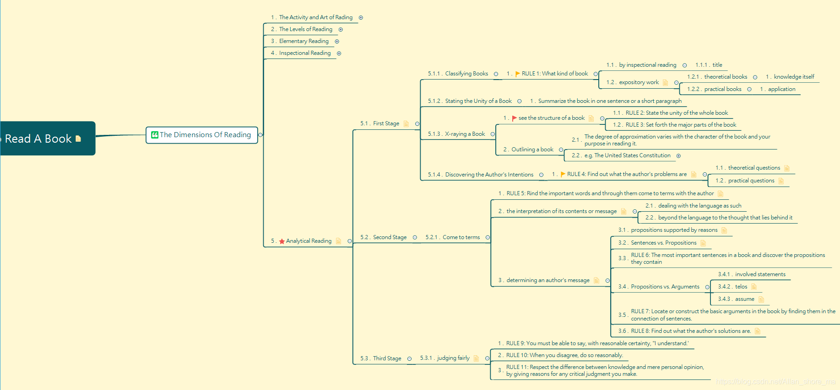
Task: Collapse The Dimensions Of Reading branch
Action: pyautogui.click(x=260, y=135)
